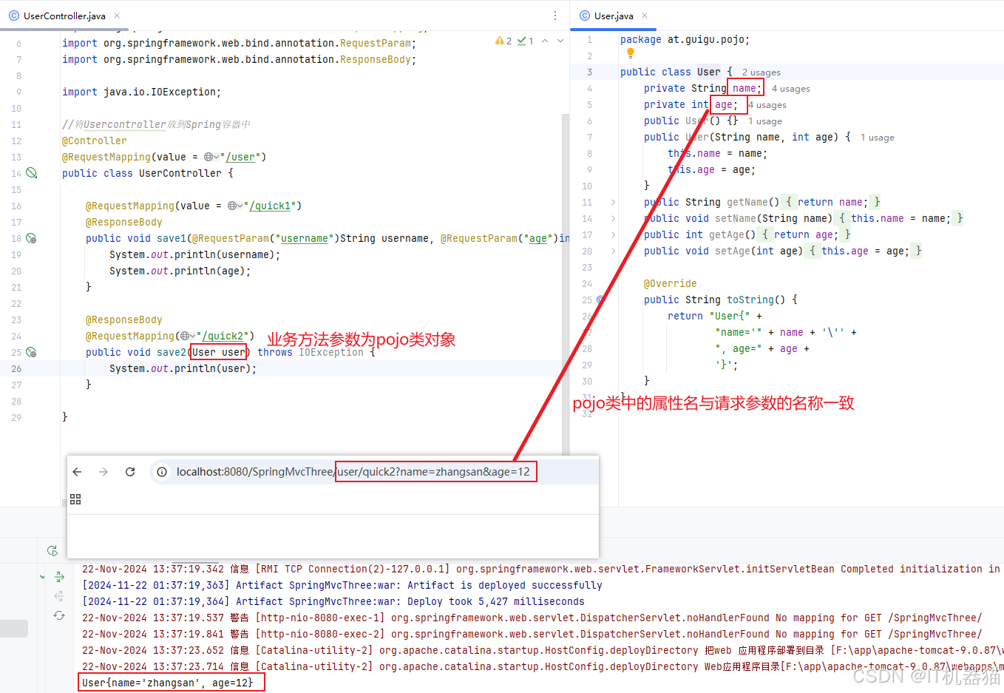Jump to next highlighted error with down chevron
The height and width of the screenshot is (693, 1004).
[x=560, y=41]
